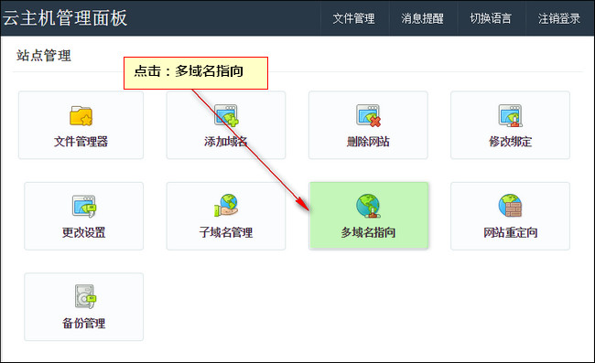This screenshot has height=363, width=595.
Task: Click the 多域名指向 label text
Action: [x=368, y=232]
